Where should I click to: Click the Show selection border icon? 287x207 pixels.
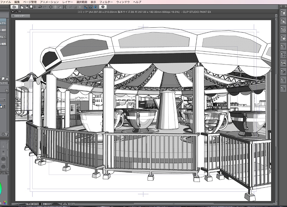[x=80, y=7]
